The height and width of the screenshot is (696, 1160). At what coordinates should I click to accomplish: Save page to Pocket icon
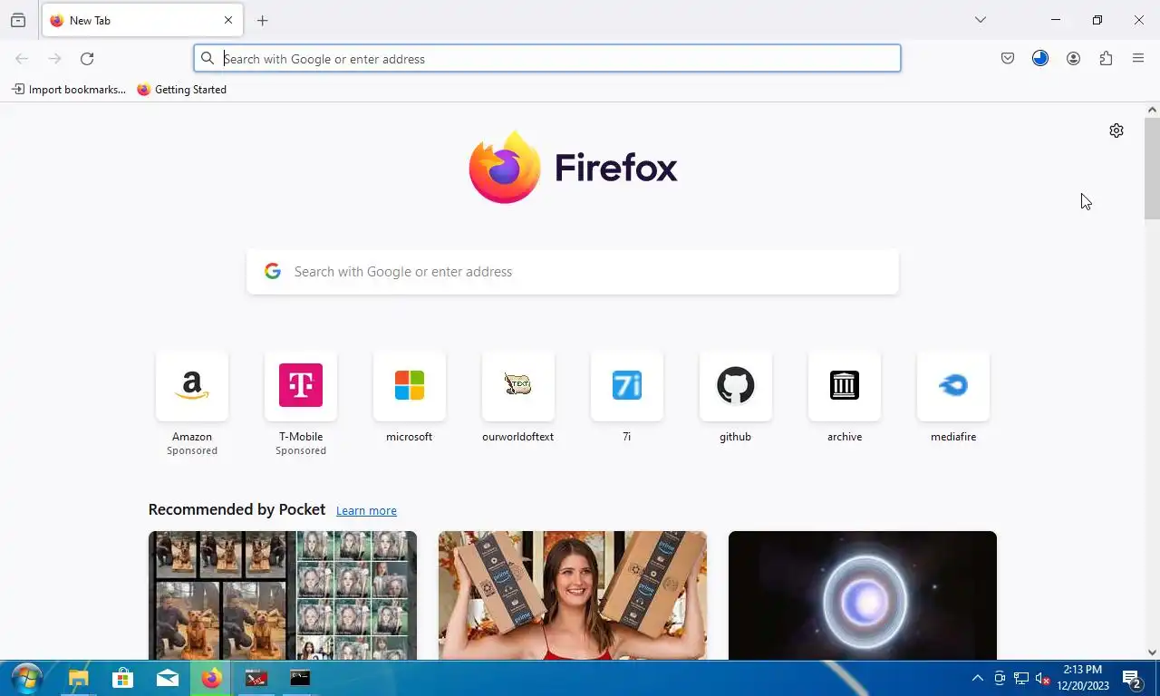(x=1008, y=59)
